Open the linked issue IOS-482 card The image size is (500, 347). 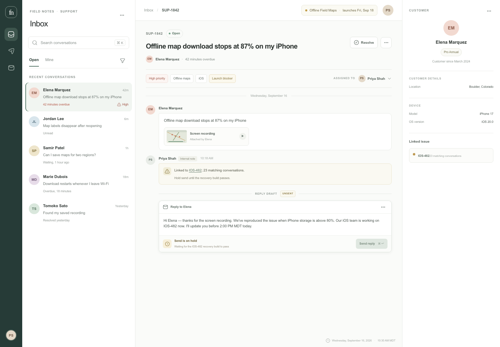pyautogui.click(x=451, y=155)
